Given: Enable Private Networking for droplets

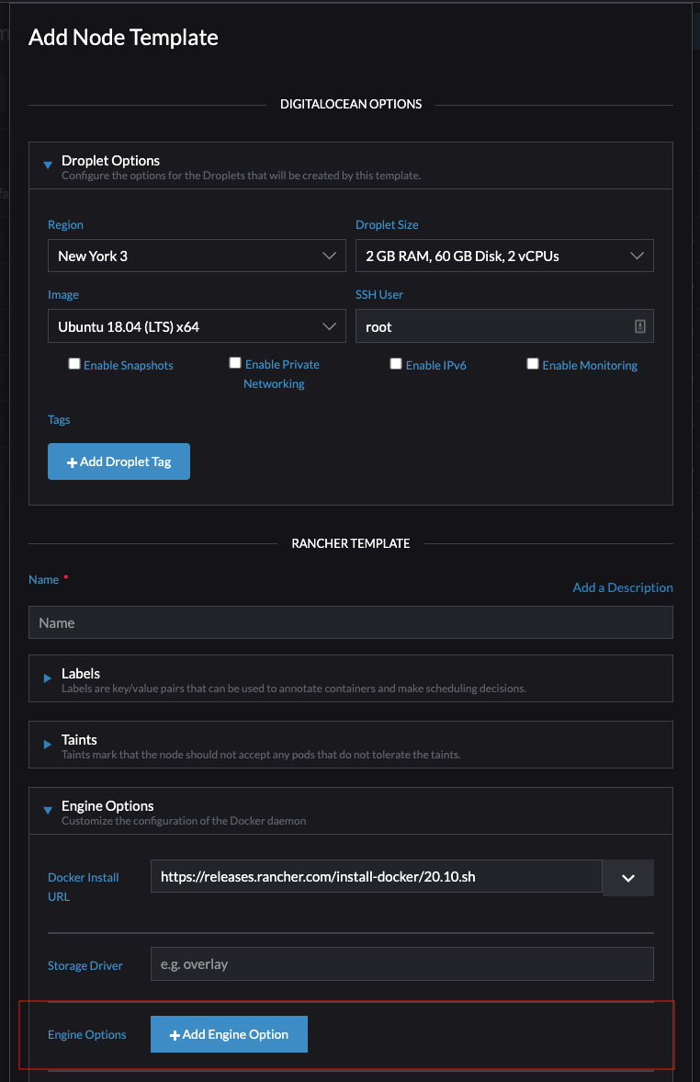Looking at the screenshot, I should click(x=235, y=362).
